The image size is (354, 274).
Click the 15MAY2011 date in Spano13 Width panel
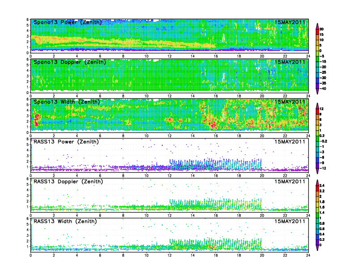(290, 102)
